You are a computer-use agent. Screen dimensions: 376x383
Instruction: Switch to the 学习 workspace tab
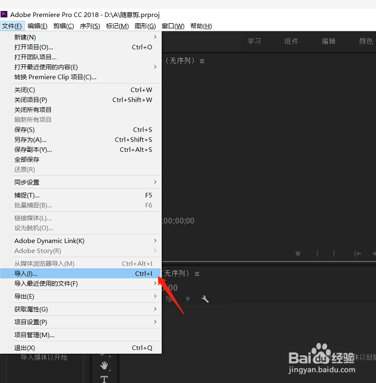254,41
